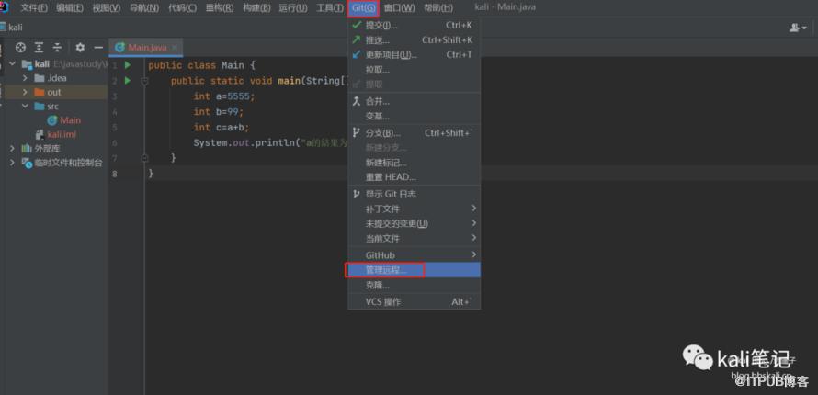Screen dimensions: 818x395
Task: Switch to the Main.java editor tab
Action: point(147,48)
